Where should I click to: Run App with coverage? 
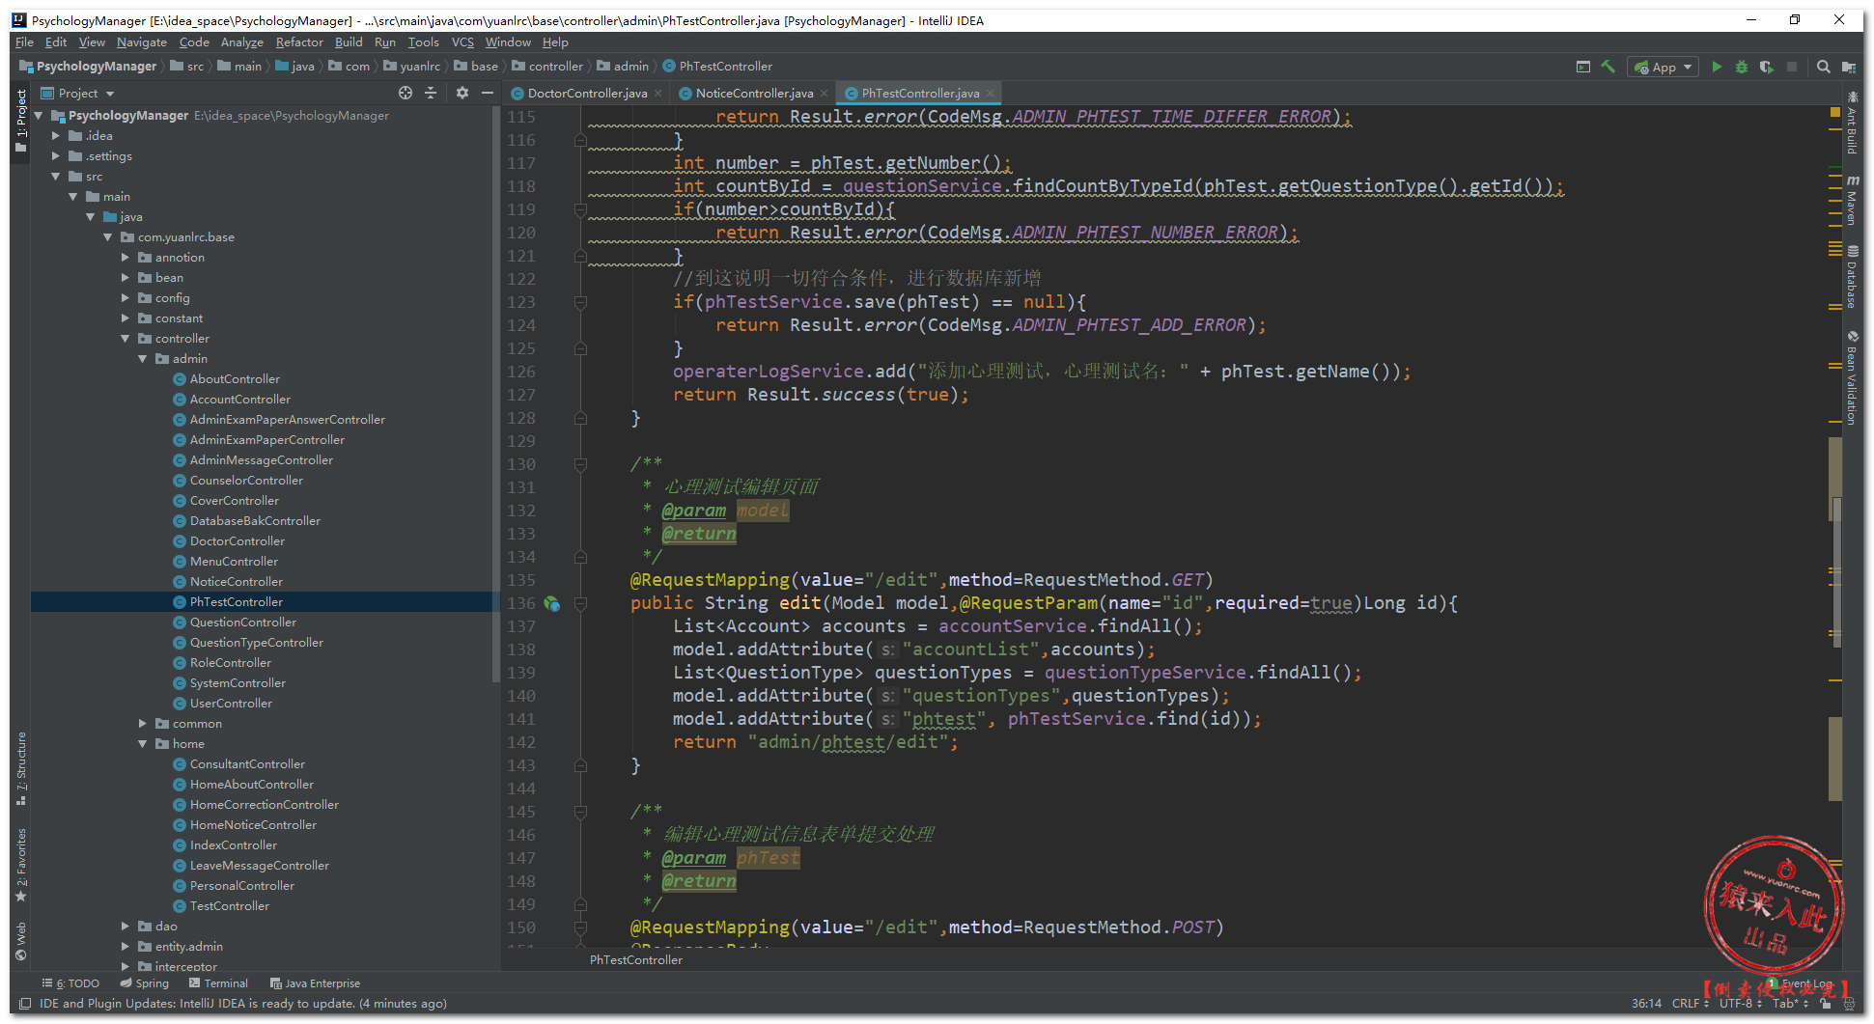click(x=1766, y=67)
